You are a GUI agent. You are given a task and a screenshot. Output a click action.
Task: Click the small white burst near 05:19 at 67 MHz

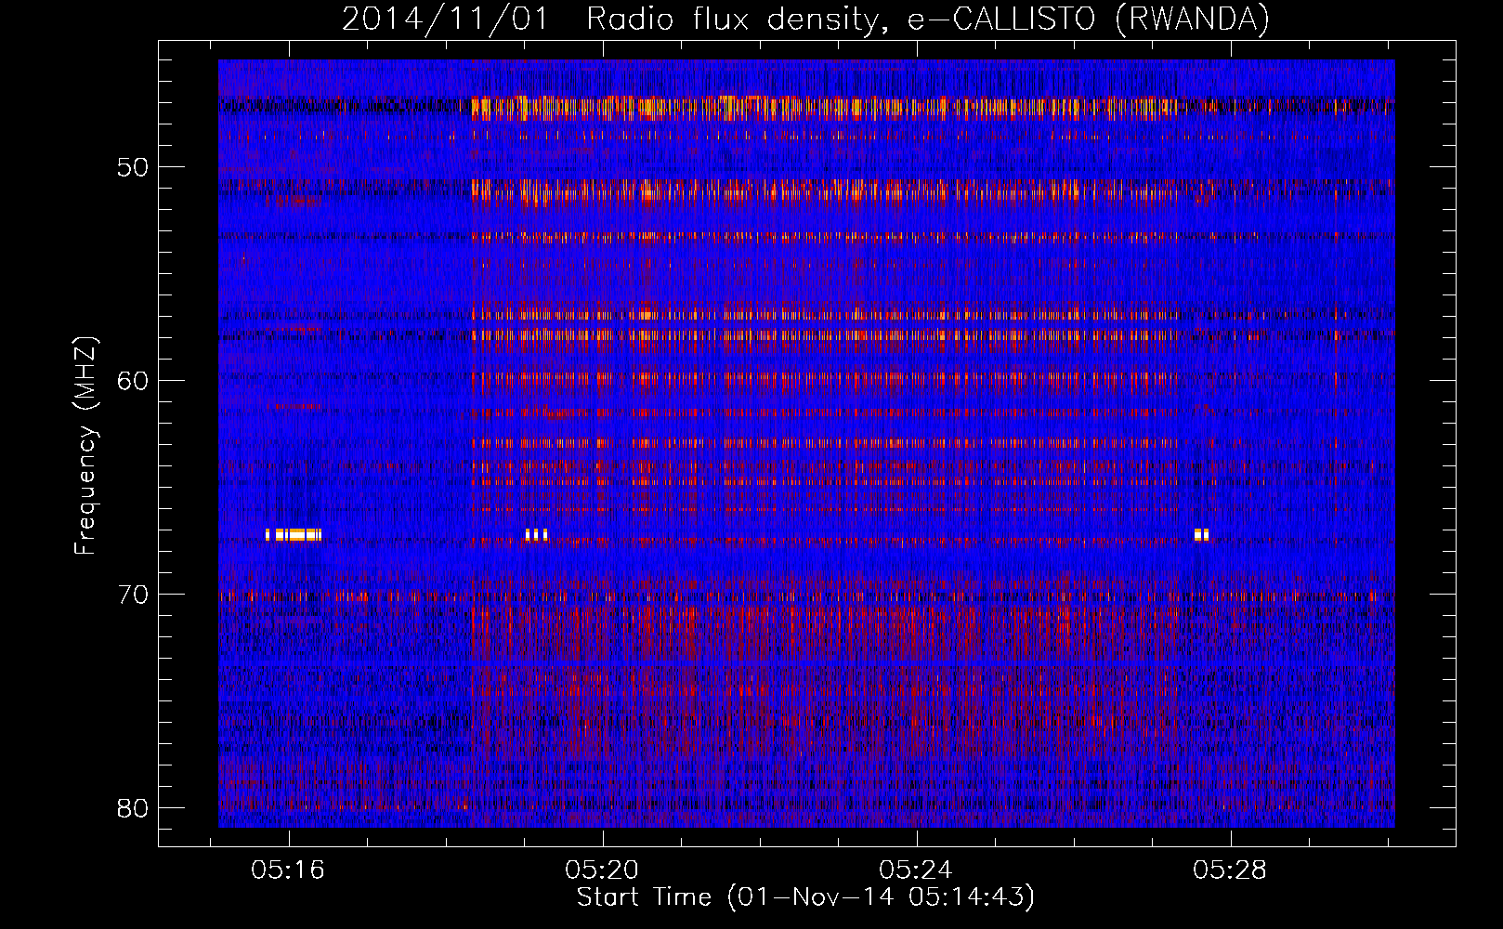pos(536,534)
